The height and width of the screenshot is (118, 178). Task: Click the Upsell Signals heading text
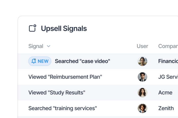tap(64, 28)
